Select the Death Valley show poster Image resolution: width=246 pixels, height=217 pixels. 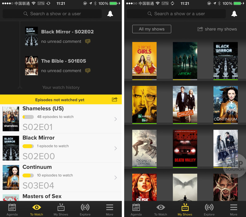(185, 148)
